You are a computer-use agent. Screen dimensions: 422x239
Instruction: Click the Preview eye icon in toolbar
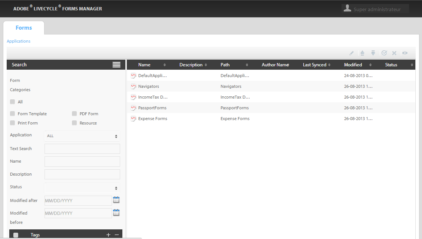pyautogui.click(x=405, y=53)
